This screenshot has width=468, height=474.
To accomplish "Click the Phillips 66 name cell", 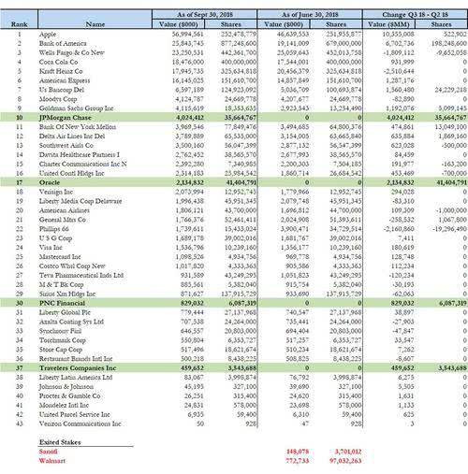I will click(54, 229).
